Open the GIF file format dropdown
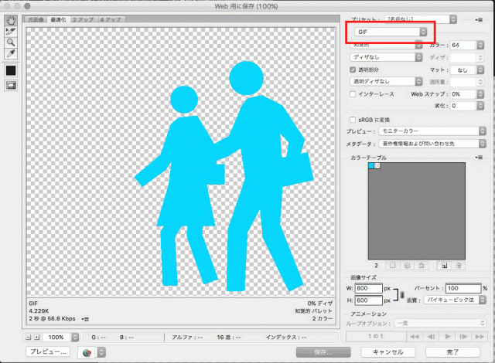Viewport: 495px width, 363px height. click(x=391, y=32)
